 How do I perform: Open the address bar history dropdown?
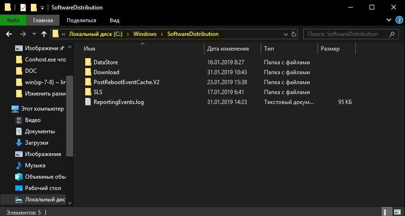285,35
